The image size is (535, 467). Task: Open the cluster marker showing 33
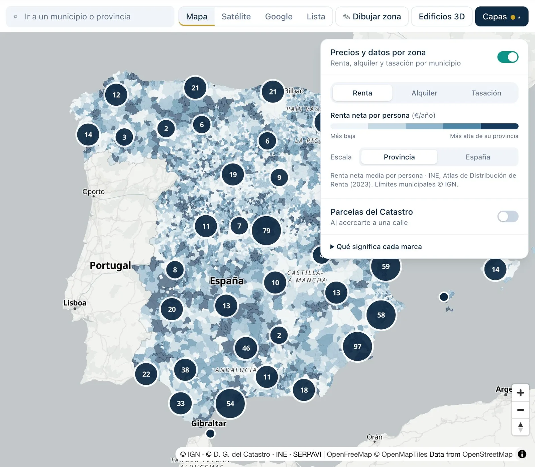(x=181, y=403)
